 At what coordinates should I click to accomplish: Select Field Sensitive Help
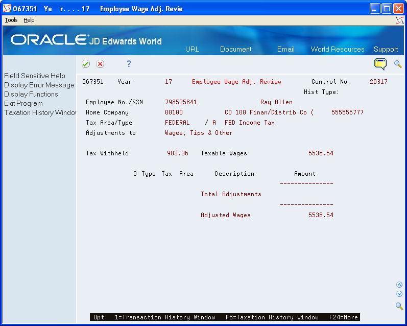[35, 76]
